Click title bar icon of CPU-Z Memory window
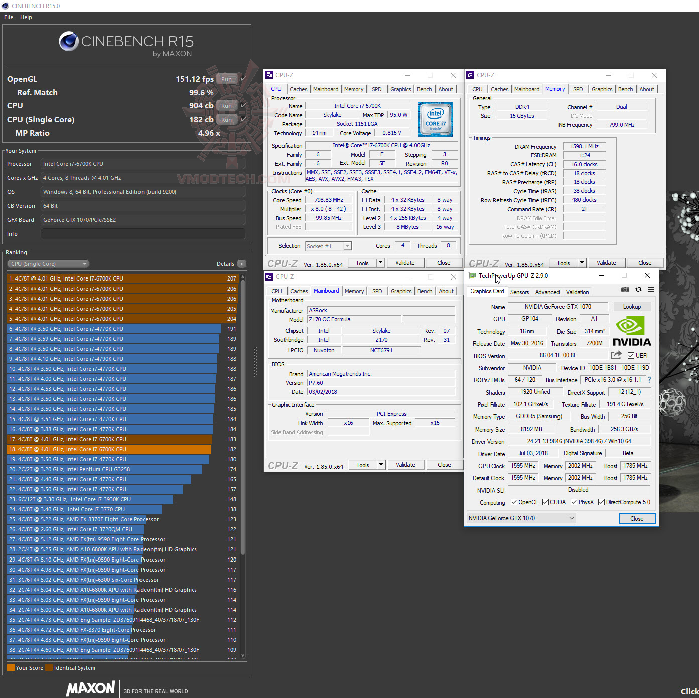The width and height of the screenshot is (699, 698). (470, 75)
